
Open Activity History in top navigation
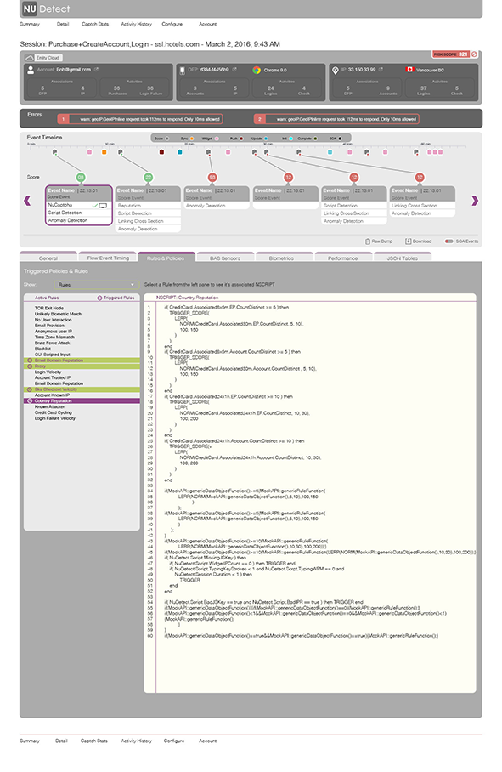(136, 24)
